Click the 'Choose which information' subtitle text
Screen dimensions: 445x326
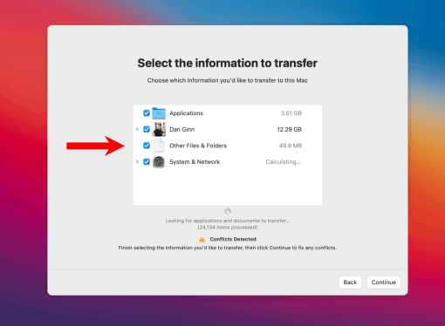(x=228, y=80)
